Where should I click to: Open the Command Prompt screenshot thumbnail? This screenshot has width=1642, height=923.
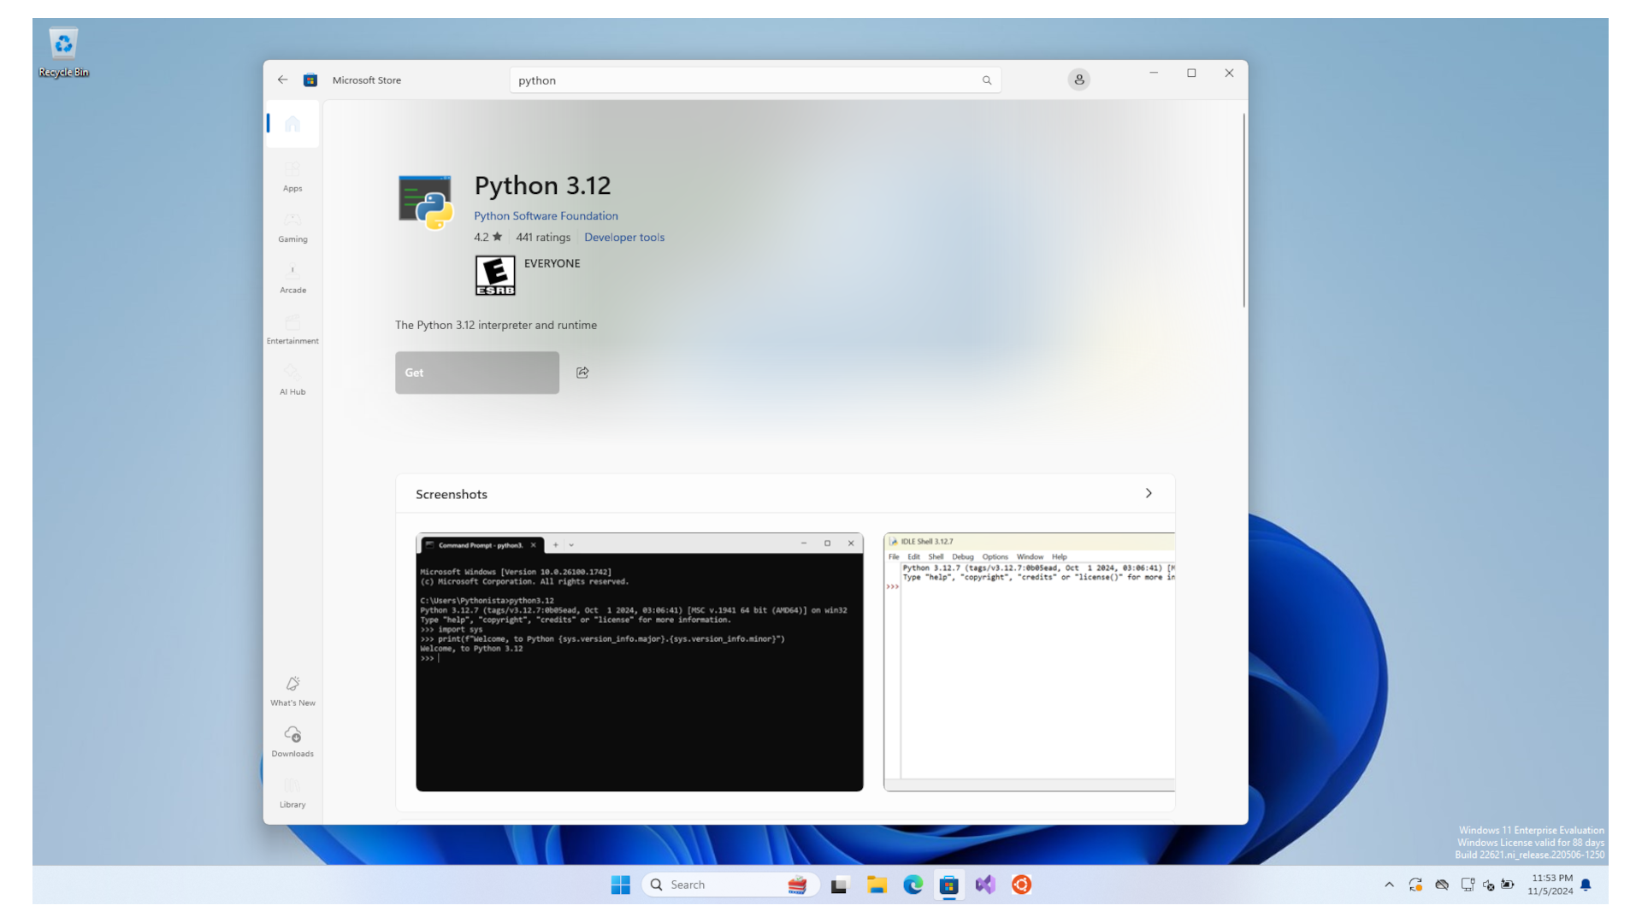pos(639,662)
